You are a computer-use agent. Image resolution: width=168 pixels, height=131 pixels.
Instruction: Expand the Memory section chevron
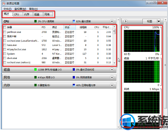[112, 85]
